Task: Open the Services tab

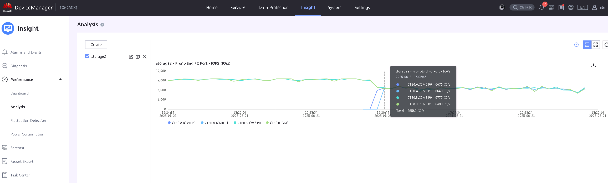Action: [x=238, y=8]
